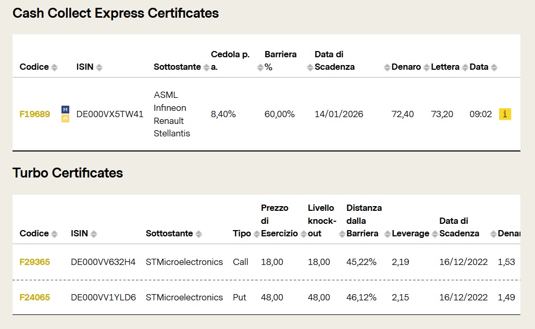This screenshot has width=535, height=329.
Task: Click the 45,22% barrier distance
Action: [x=362, y=262]
